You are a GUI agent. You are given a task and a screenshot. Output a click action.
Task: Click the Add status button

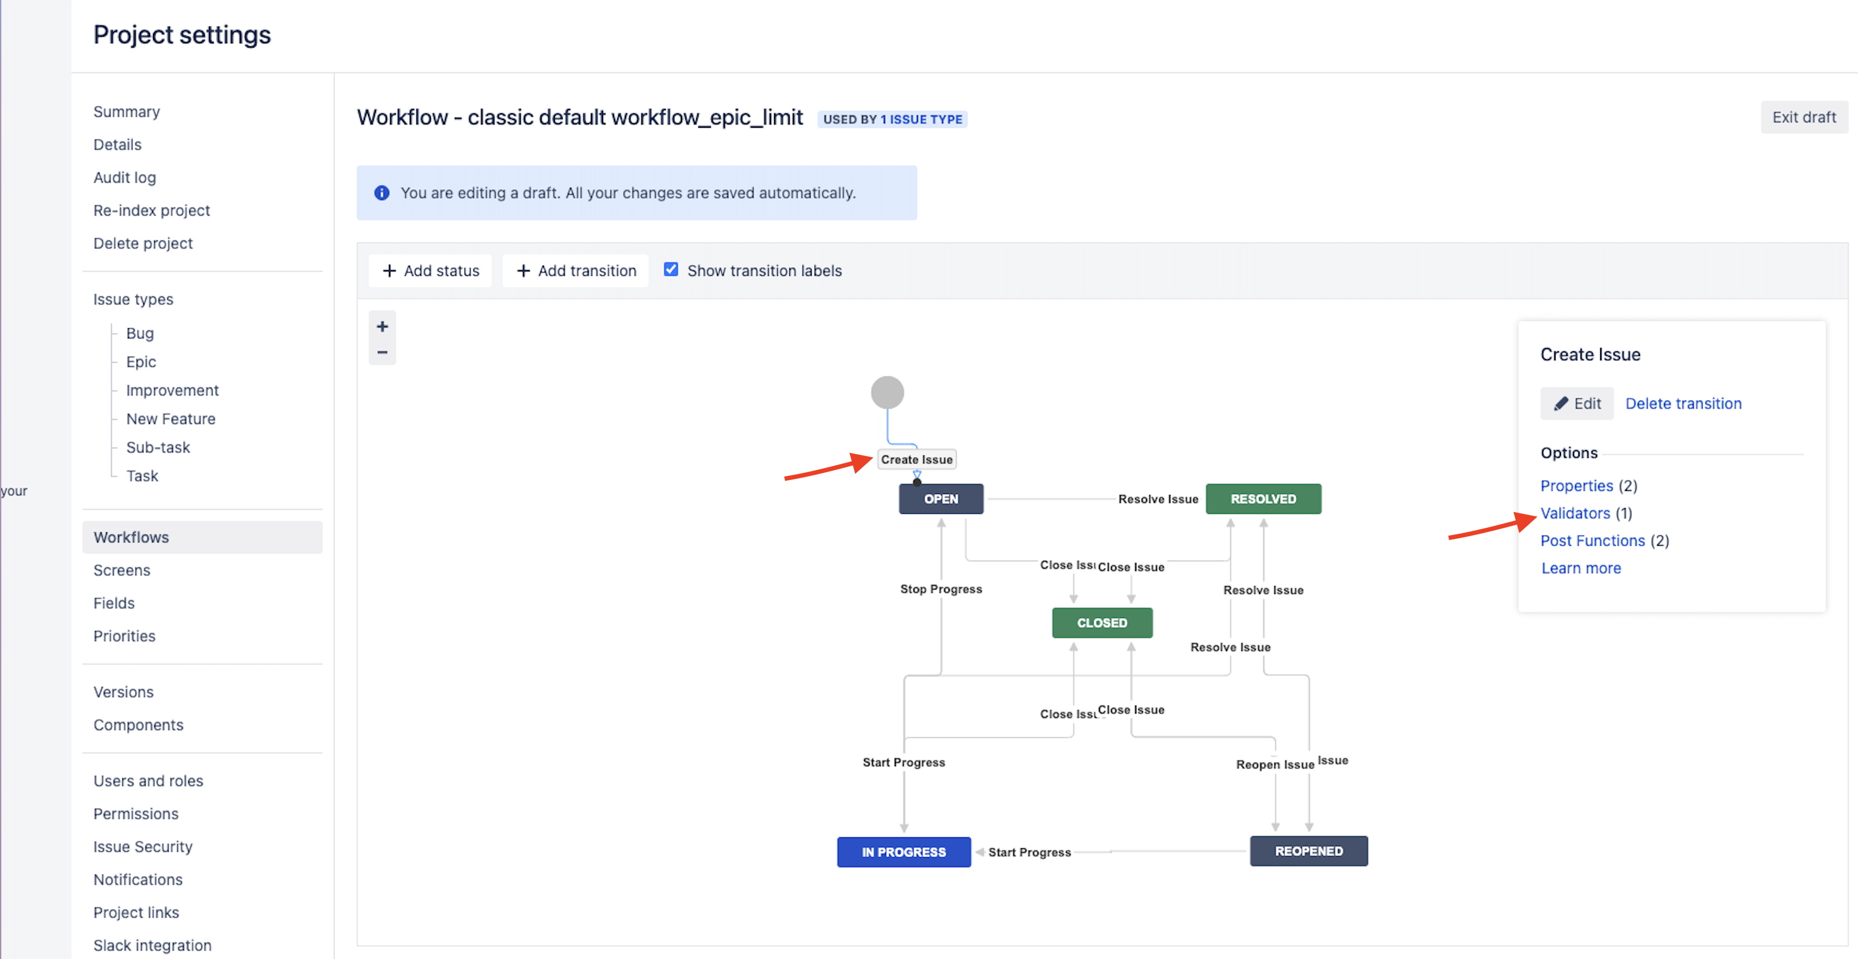coord(431,270)
